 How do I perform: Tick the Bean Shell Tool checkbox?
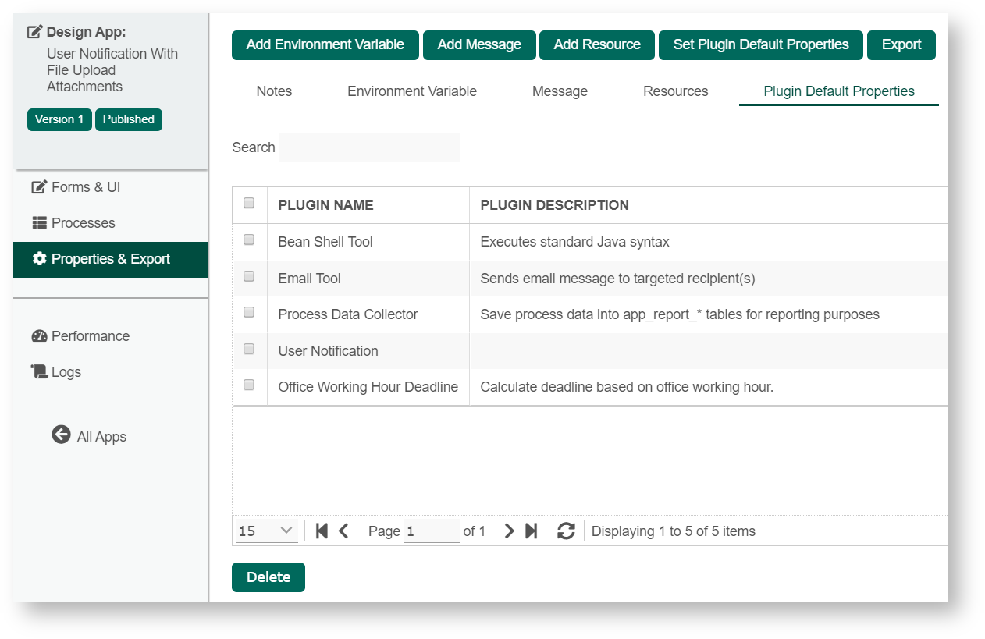(249, 240)
